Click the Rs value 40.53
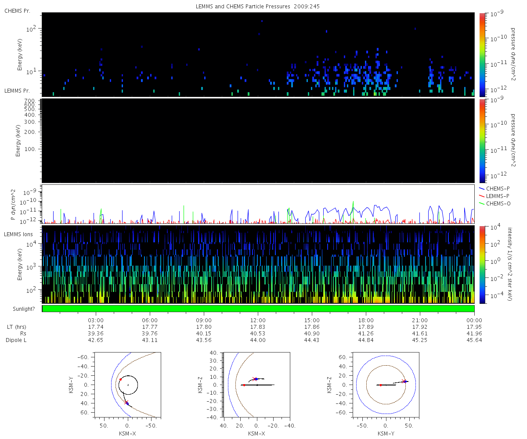Viewport: 527px width, 439px height. click(258, 333)
